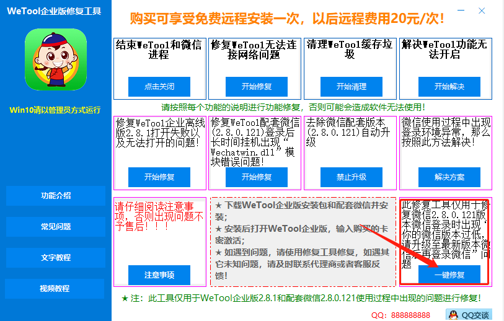
Task: Click the 注意事项 button
Action: pos(159,275)
